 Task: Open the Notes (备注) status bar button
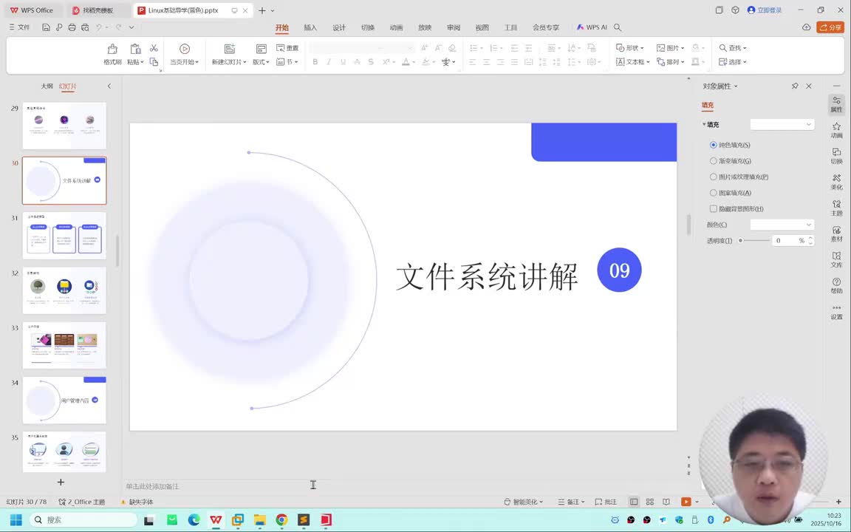point(572,502)
